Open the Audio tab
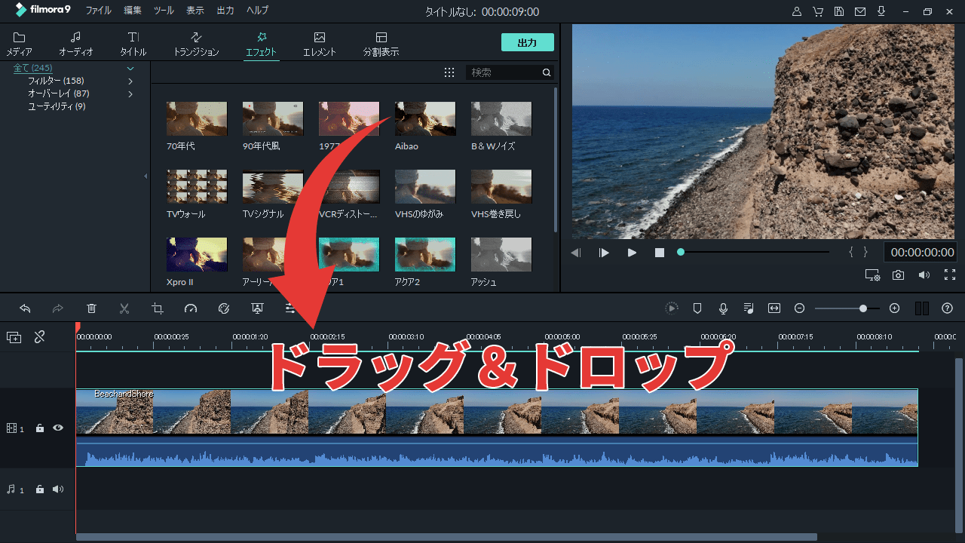The width and height of the screenshot is (965, 543). coord(76,44)
